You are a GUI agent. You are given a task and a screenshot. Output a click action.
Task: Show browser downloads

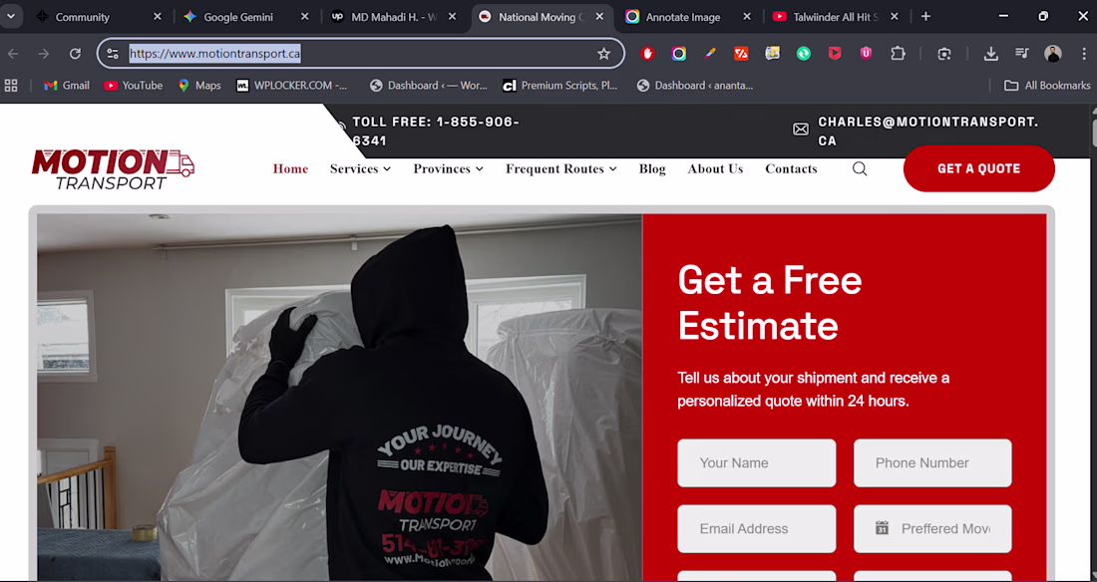(990, 54)
